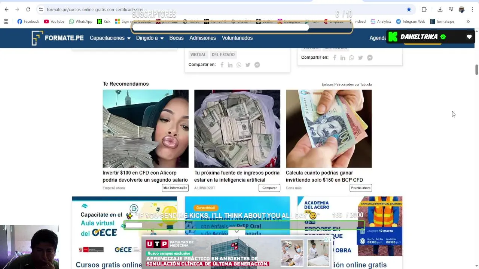Open the Chrome profile avatar
Image resolution: width=479 pixels, height=269 pixels.
(x=461, y=9)
